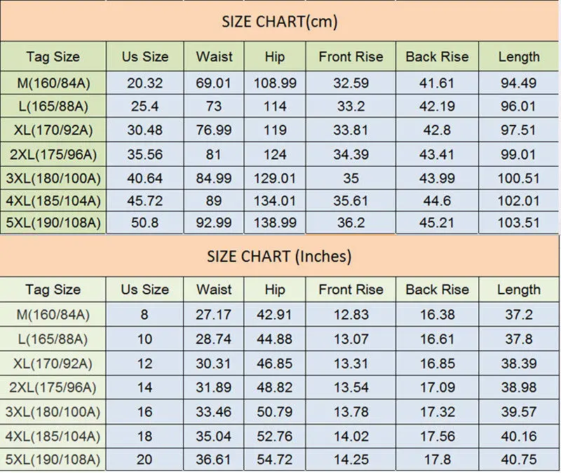
Task: Click the 3XL front rise value 35
Action: (x=351, y=178)
